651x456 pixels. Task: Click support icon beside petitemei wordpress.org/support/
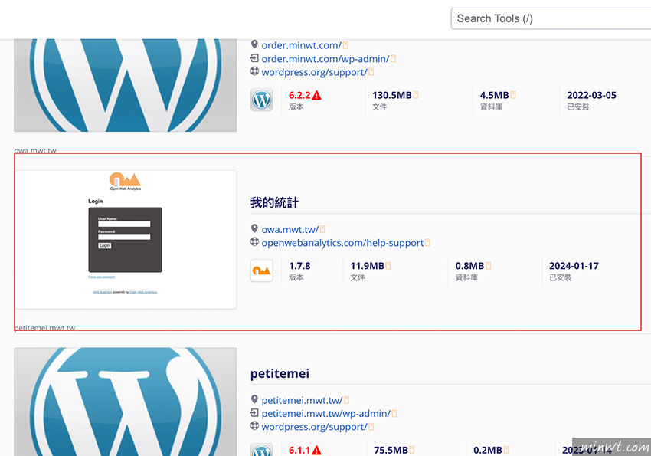tap(254, 425)
